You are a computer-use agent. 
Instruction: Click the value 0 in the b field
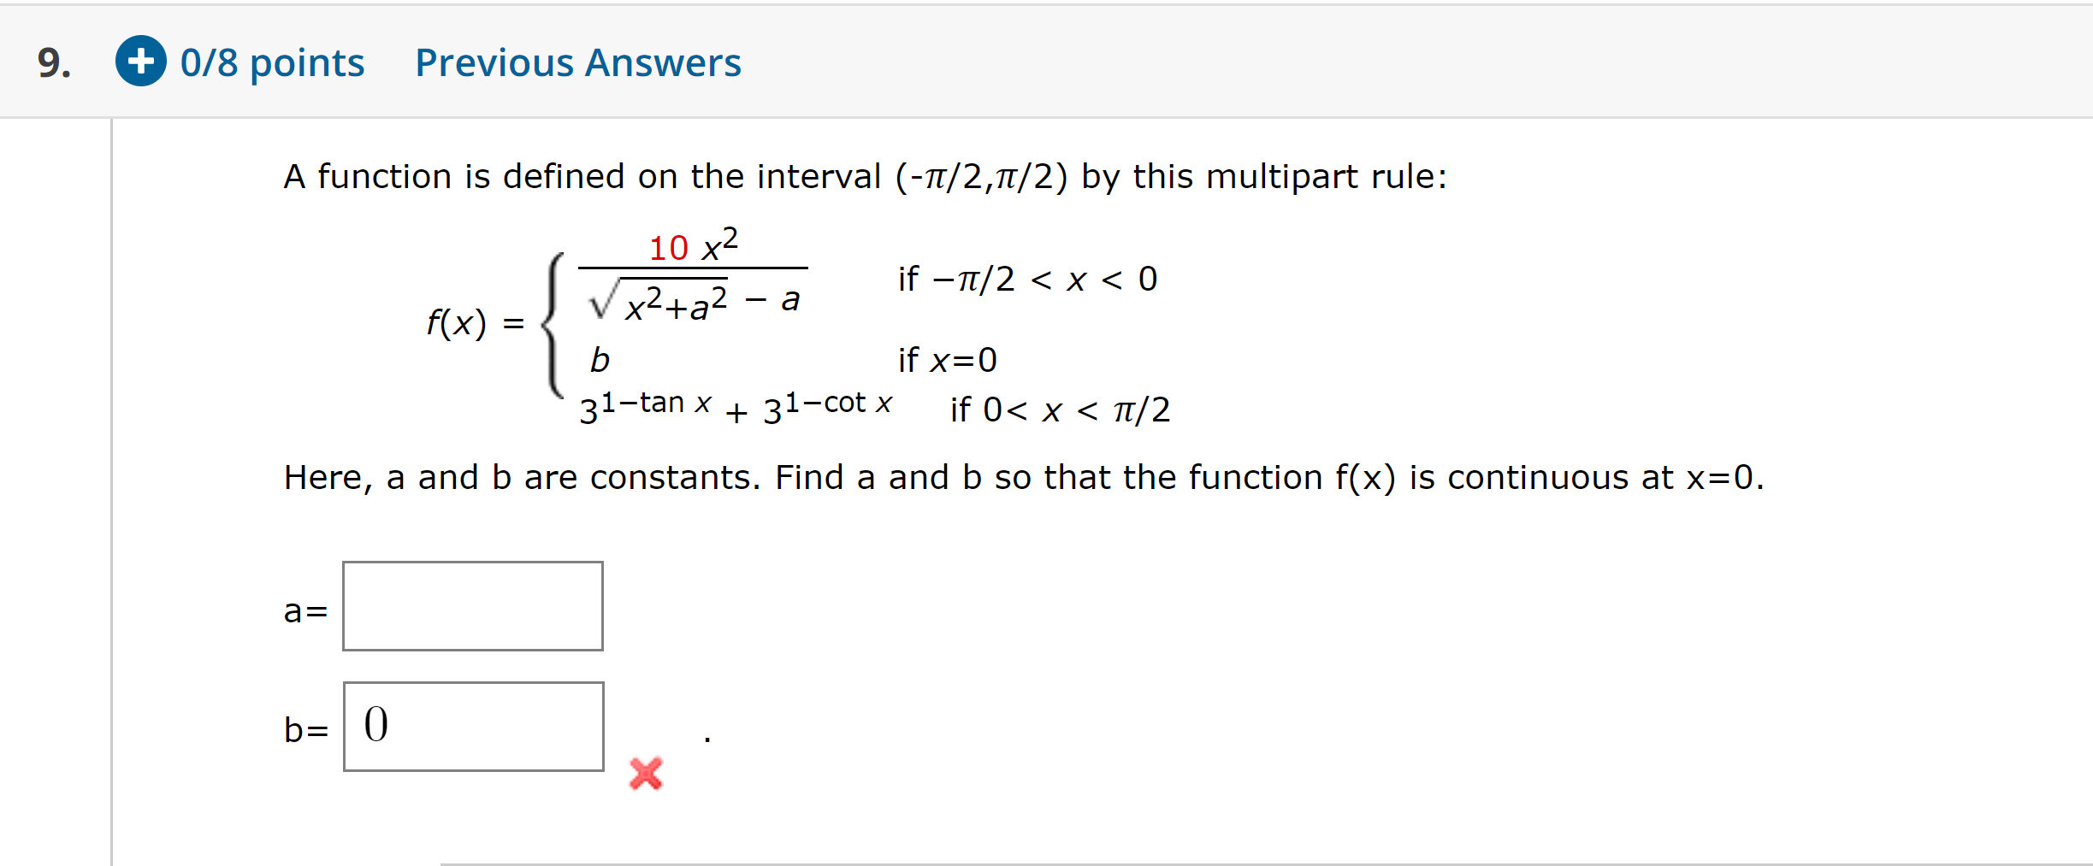(375, 726)
